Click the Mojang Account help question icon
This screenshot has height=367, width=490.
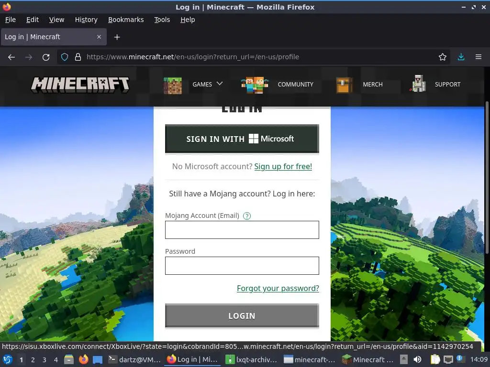[247, 216]
